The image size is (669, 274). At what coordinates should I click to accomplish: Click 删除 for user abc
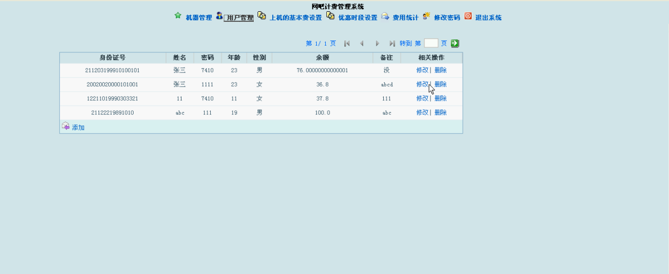point(440,113)
